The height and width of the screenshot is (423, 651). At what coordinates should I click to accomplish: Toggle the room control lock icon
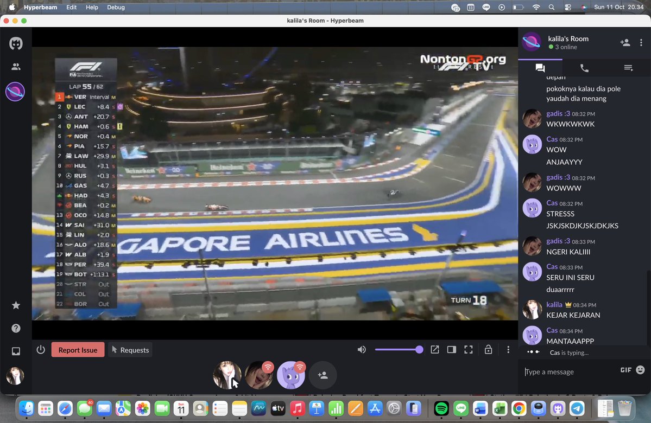[x=488, y=350]
